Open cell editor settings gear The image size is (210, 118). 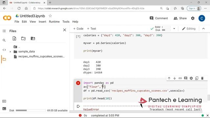[191, 78]
